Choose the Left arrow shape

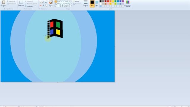67,4
